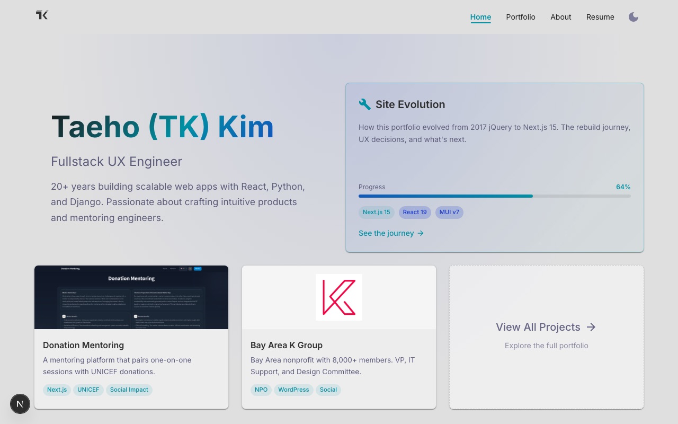Open the Next.js dev tools badge
The image size is (678, 424).
coord(20,404)
